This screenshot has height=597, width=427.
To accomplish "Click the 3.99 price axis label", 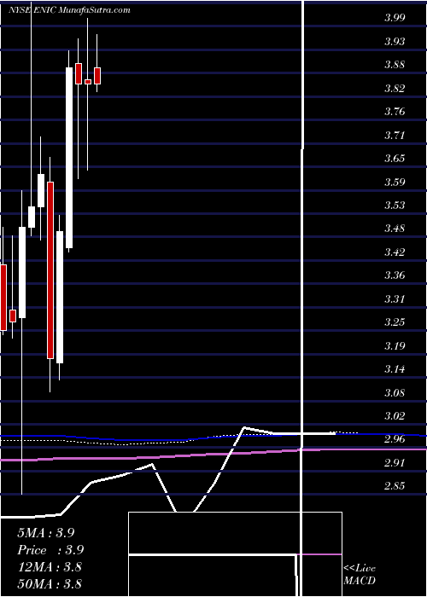I will pos(395,18).
